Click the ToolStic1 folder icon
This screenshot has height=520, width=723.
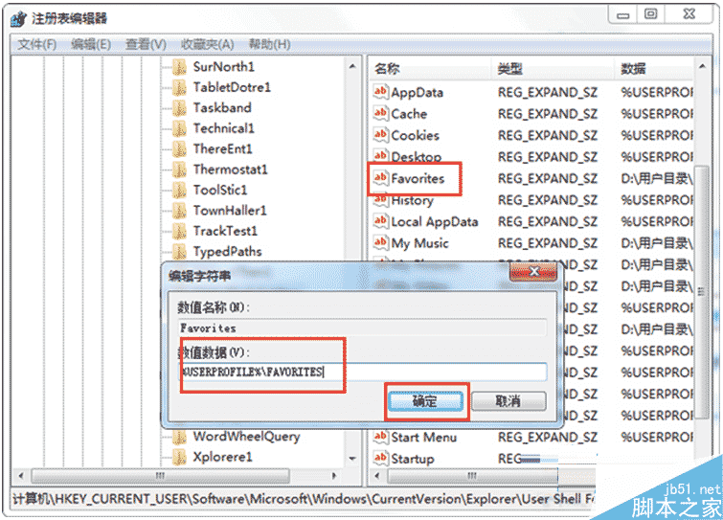(x=179, y=191)
